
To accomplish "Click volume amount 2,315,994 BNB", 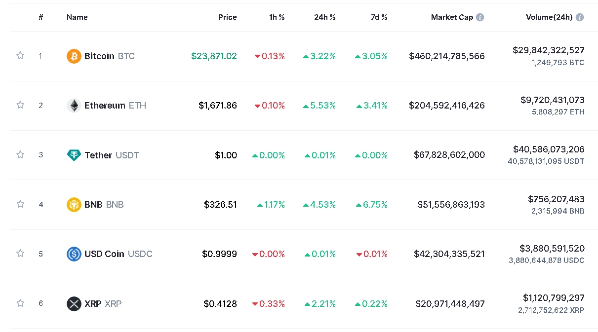I will tap(558, 211).
